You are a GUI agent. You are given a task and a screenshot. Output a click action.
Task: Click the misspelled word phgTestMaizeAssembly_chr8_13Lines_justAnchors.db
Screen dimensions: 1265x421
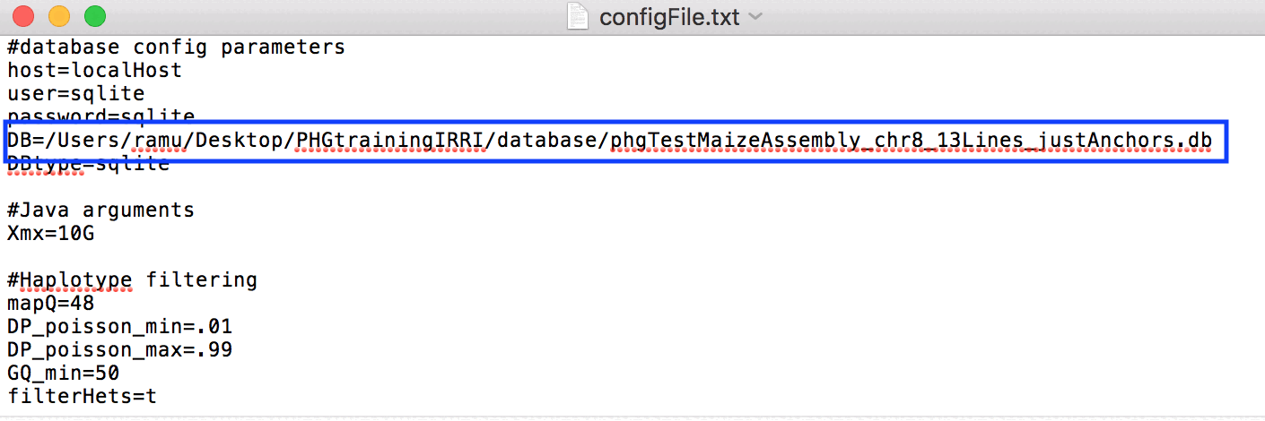pos(911,141)
